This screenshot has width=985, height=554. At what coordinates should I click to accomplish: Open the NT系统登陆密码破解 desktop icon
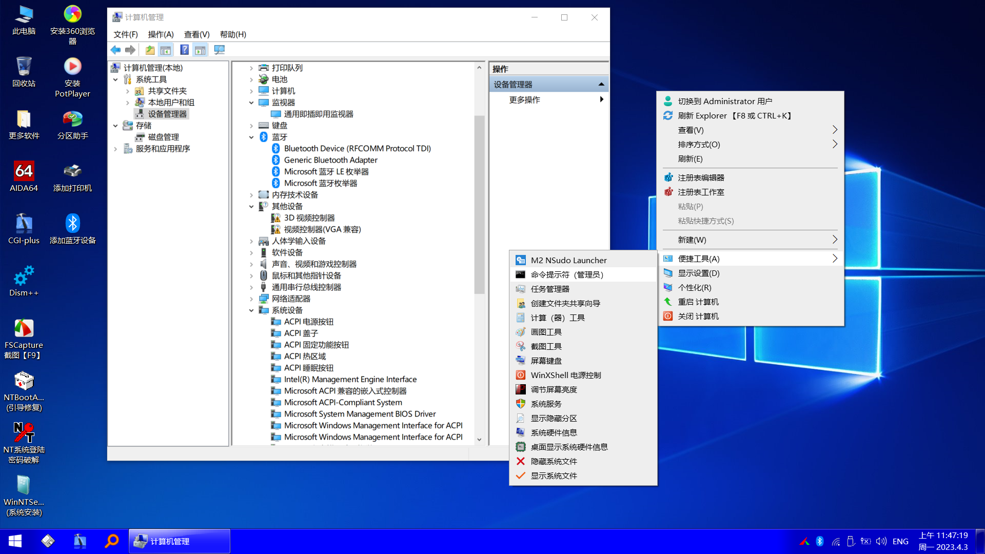coord(24,444)
